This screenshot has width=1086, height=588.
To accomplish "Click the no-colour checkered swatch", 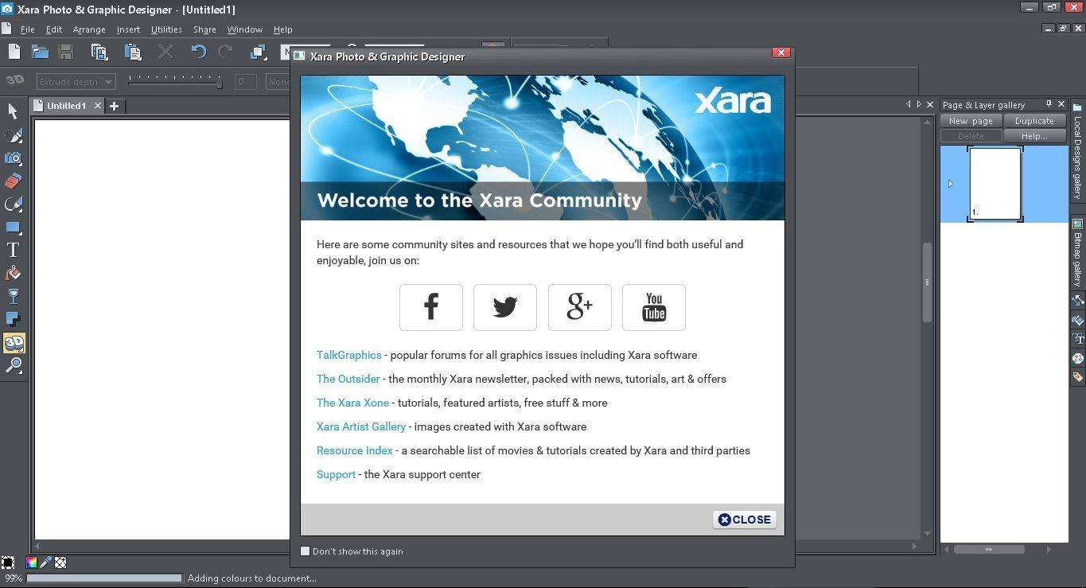I will tap(60, 563).
